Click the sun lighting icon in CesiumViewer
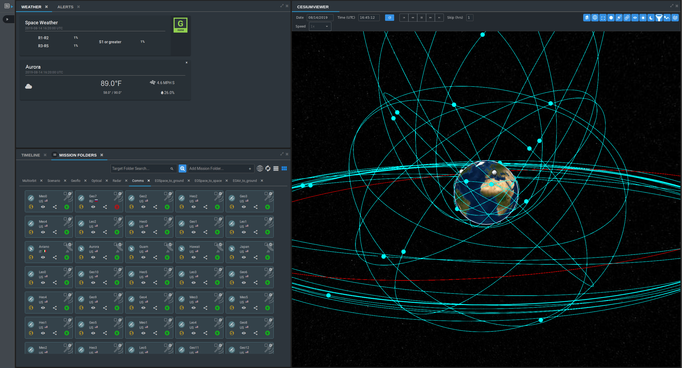The image size is (682, 368). 643,18
